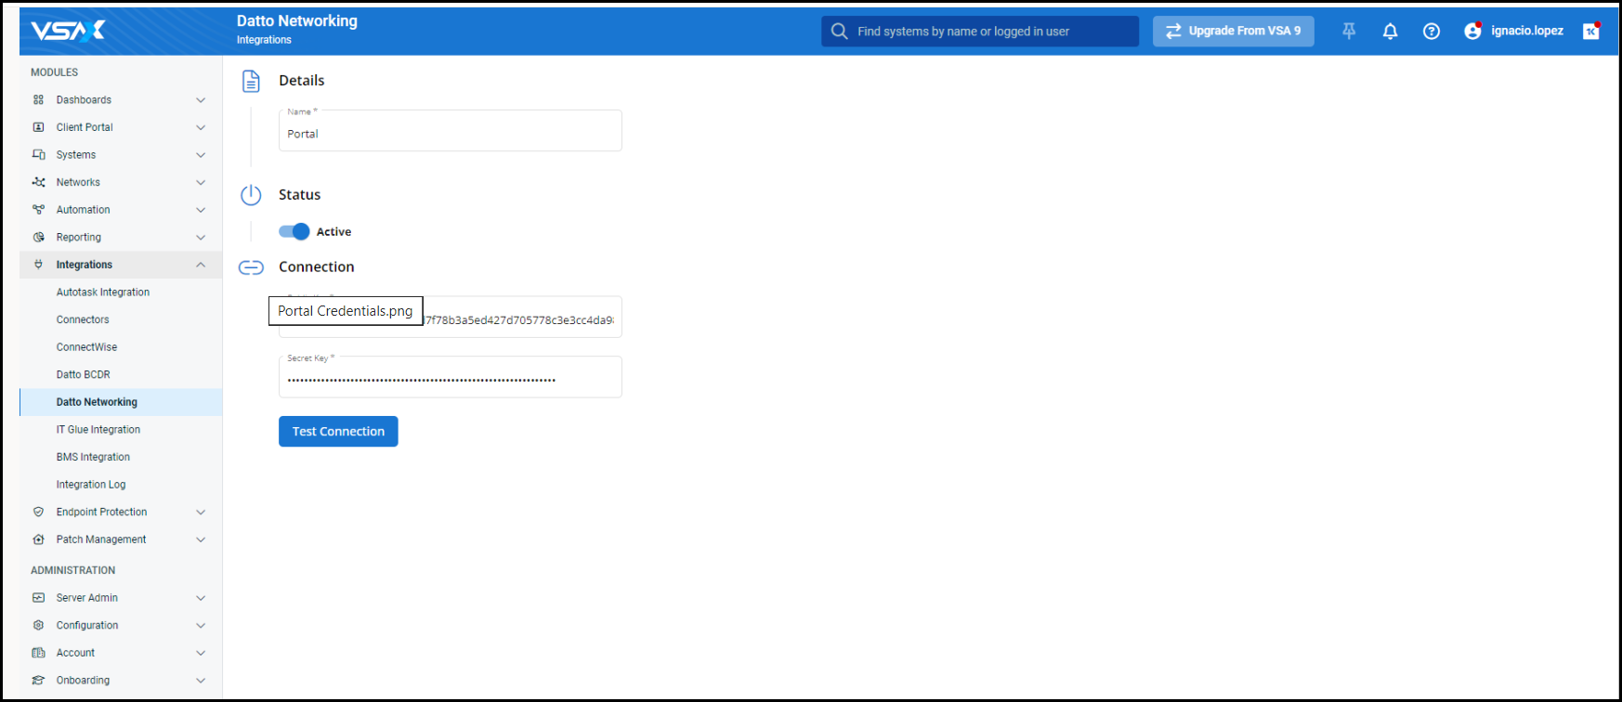Expand the Endpoint Protection chevron

click(x=201, y=512)
